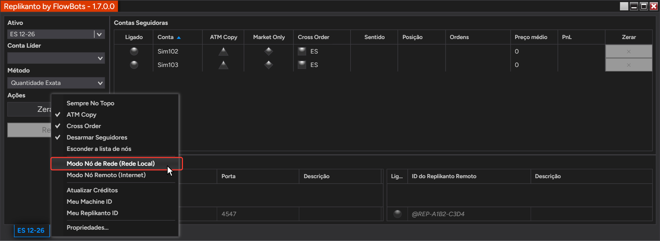Close the Replikanto window
This screenshot has height=241, width=660.
(x=654, y=6)
